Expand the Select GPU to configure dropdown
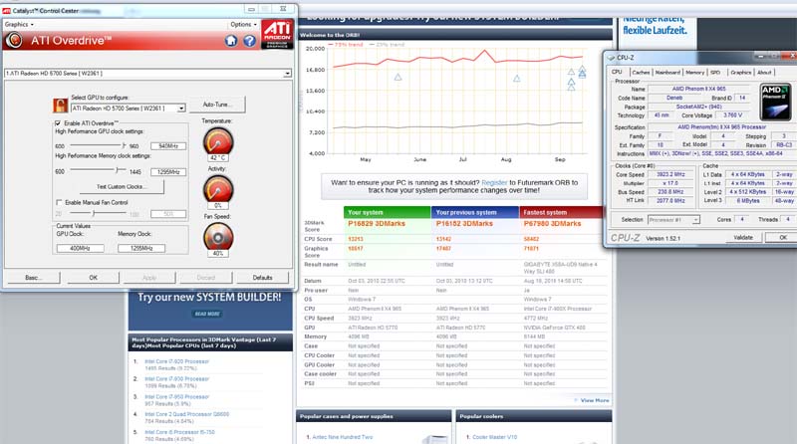Screen dimensions: 797x444 click(181, 109)
